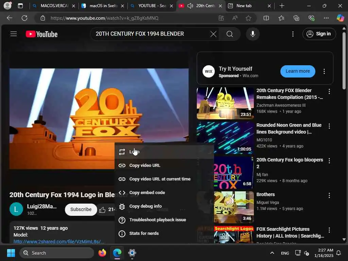Open Edge Collections
The height and width of the screenshot is (261, 348).
(296, 18)
